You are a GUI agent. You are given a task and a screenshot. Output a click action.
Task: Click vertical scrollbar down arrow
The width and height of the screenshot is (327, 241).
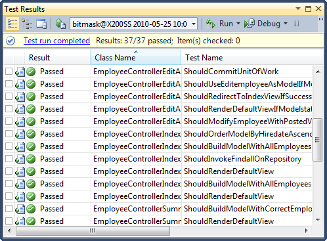click(318, 219)
